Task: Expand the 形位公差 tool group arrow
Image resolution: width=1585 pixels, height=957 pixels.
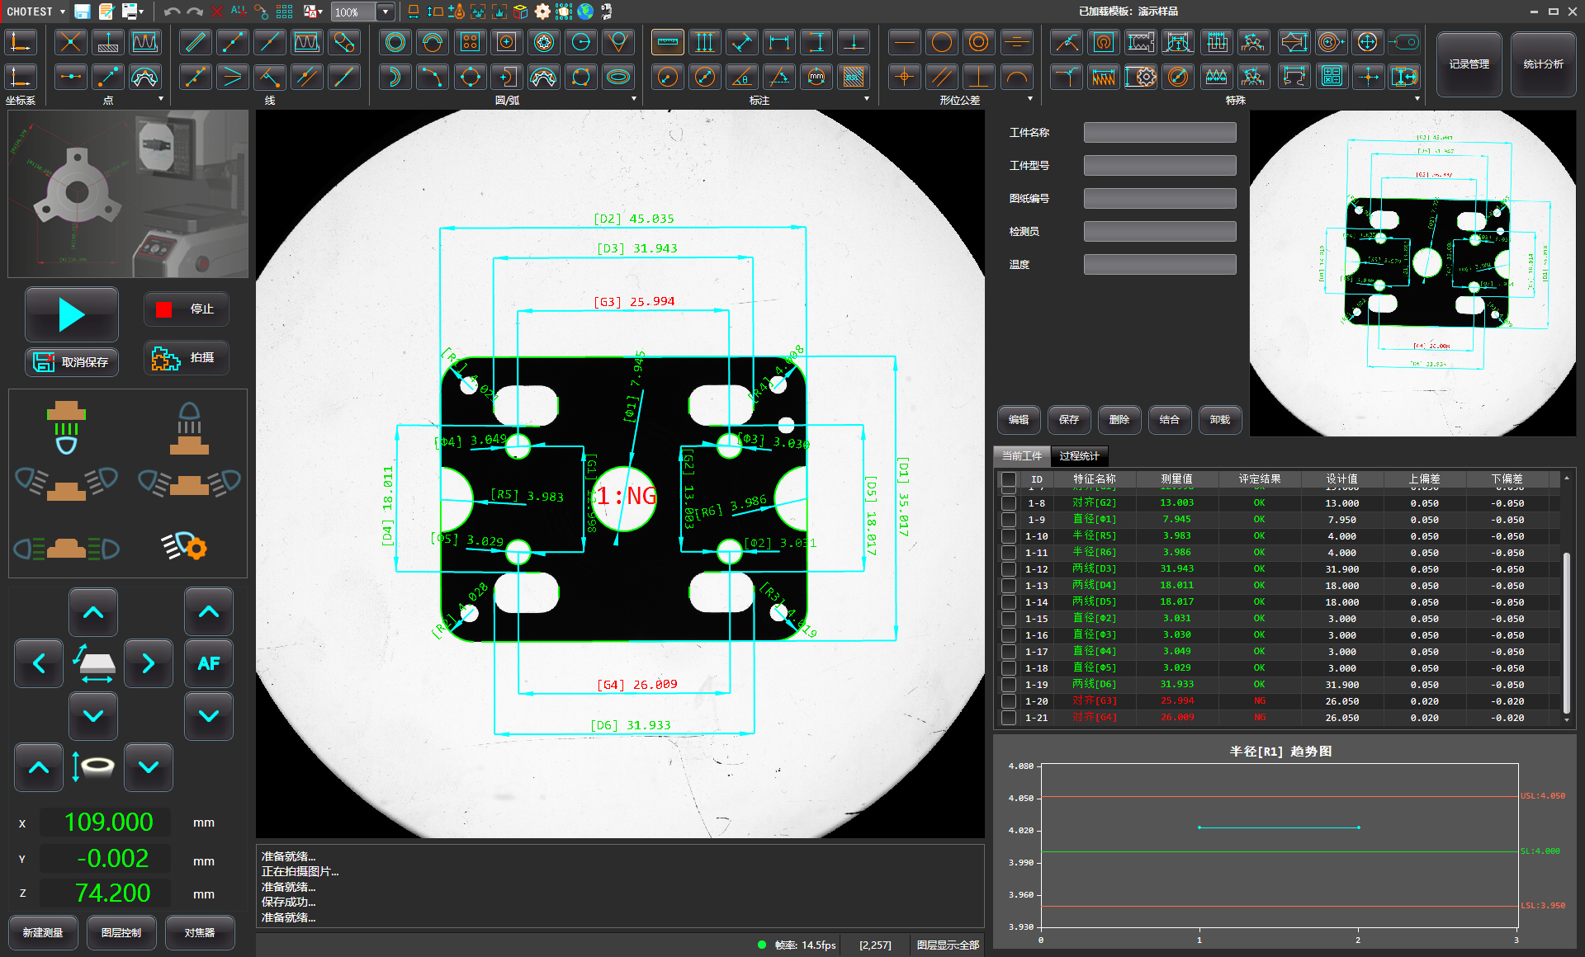Action: click(x=1029, y=99)
